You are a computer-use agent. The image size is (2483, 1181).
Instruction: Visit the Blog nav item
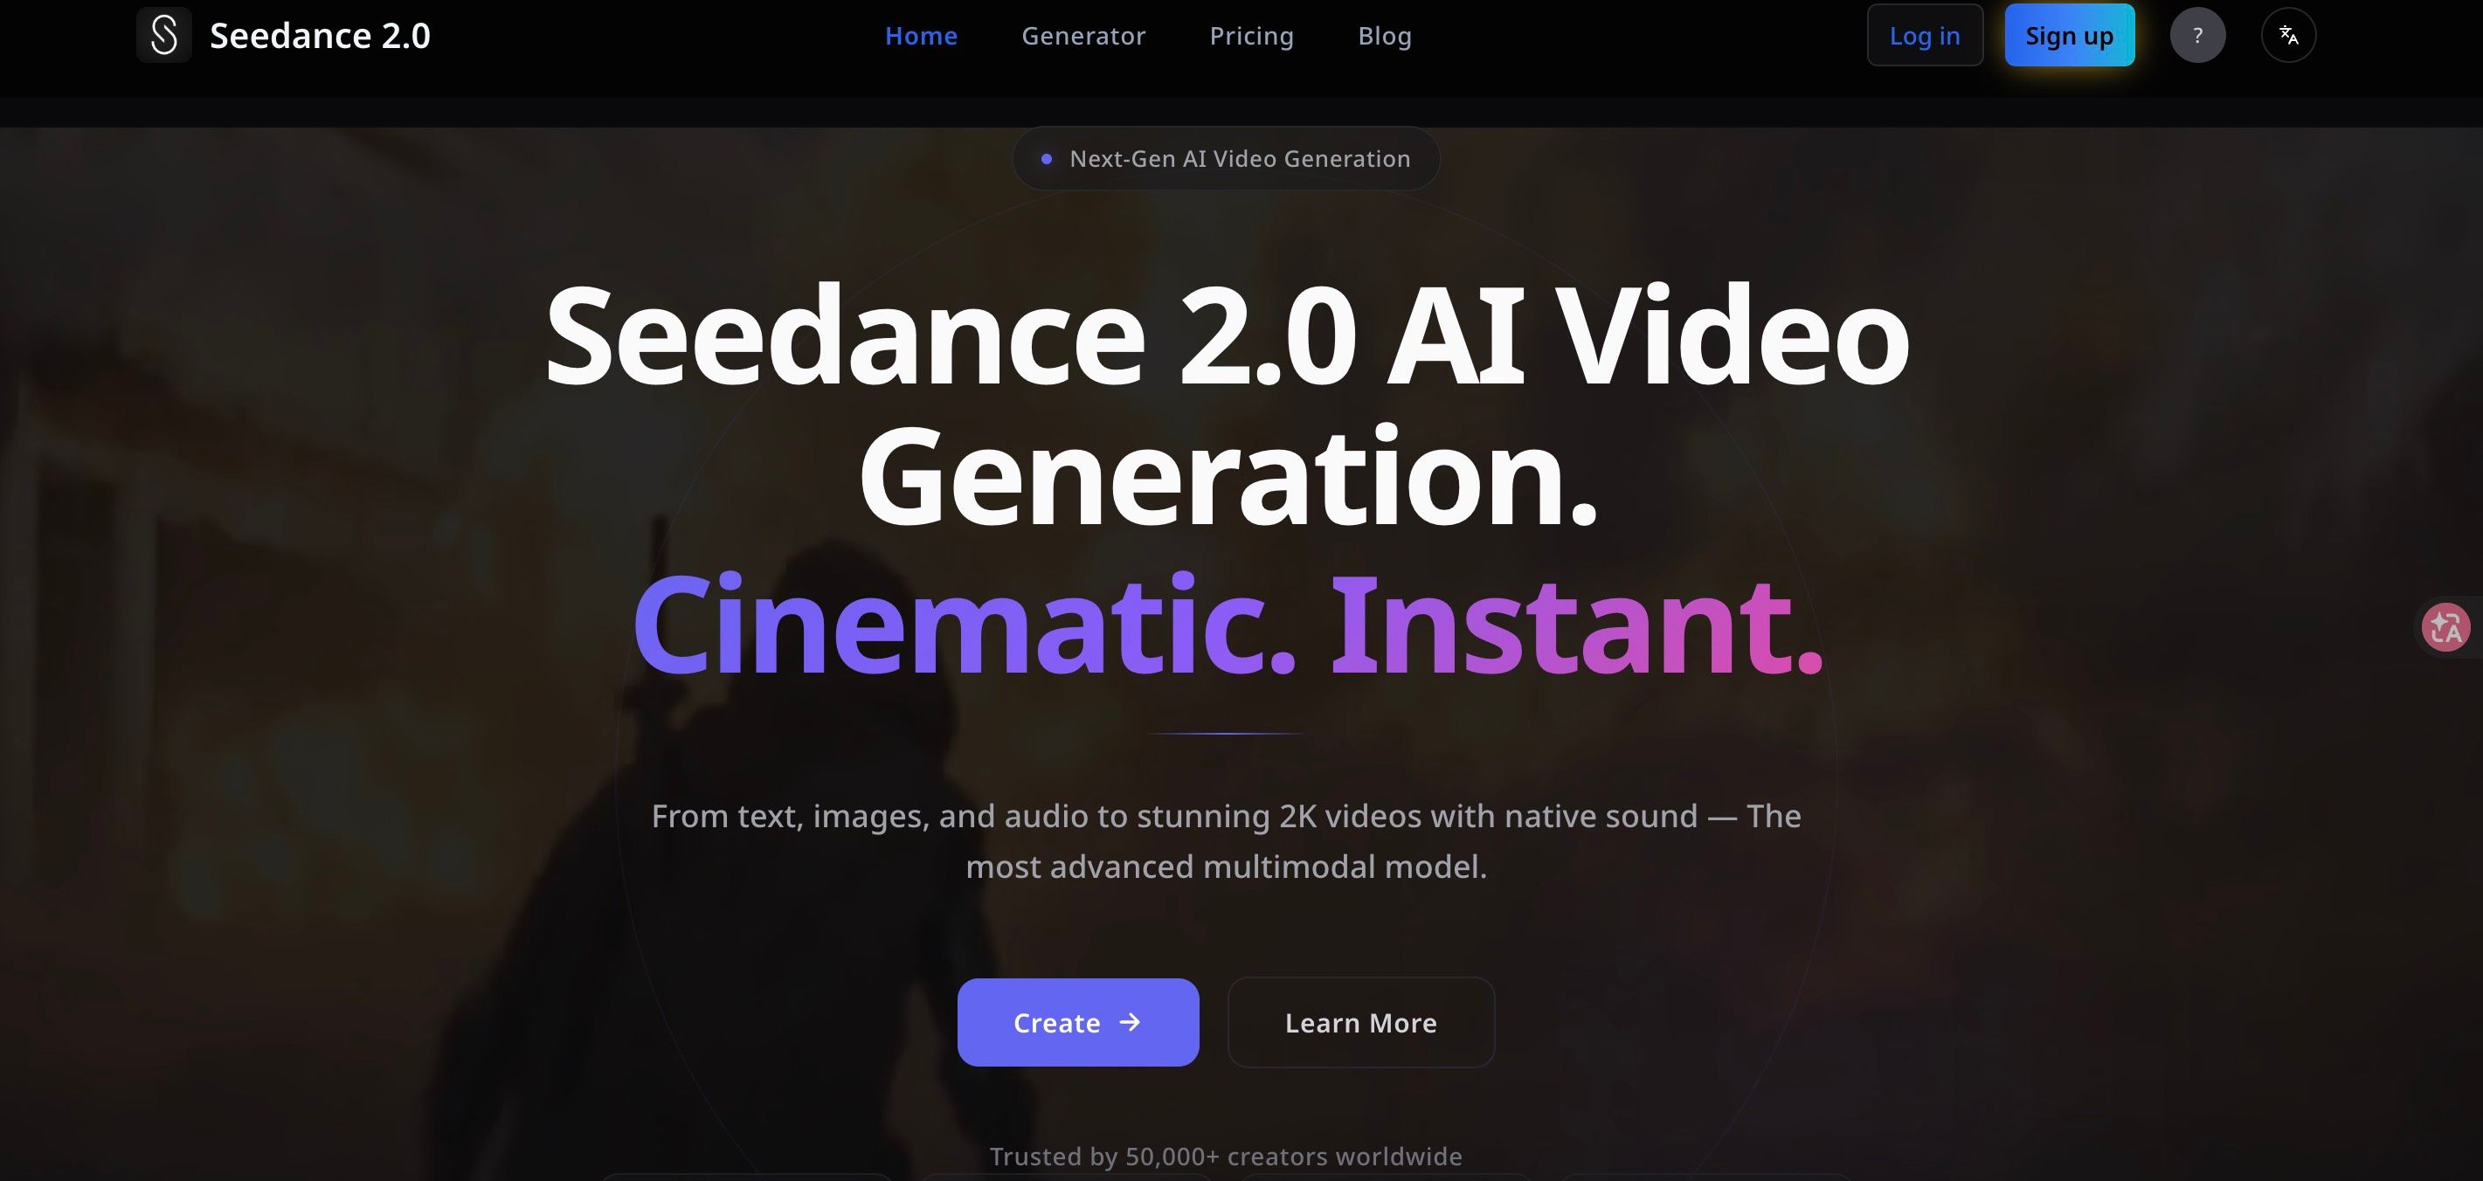(x=1385, y=36)
